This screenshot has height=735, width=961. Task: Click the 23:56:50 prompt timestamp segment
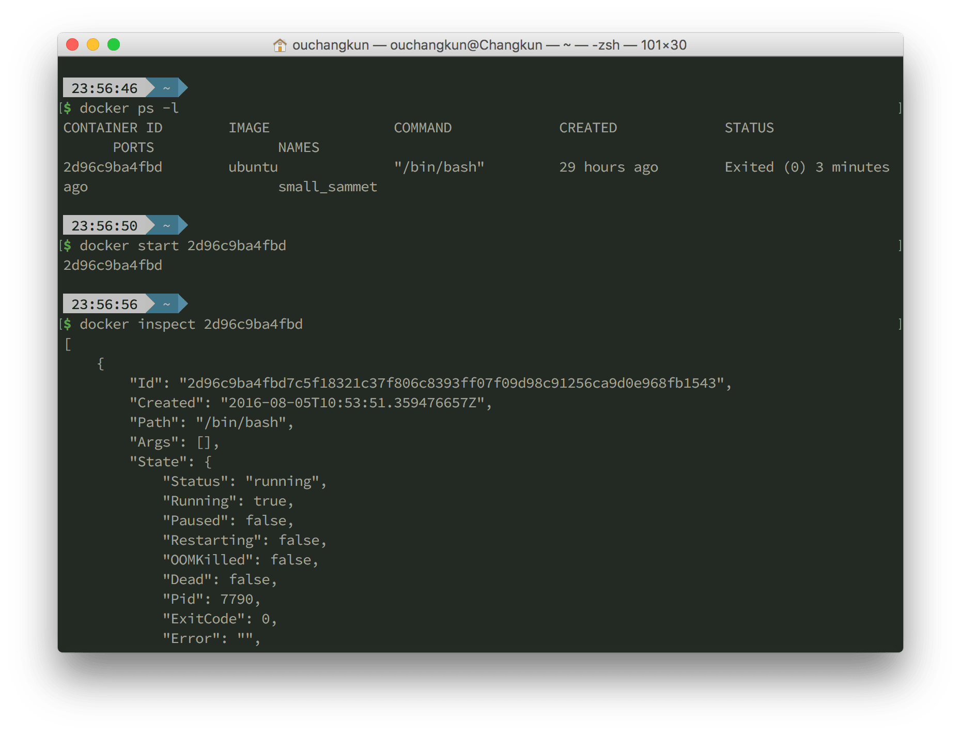104,226
